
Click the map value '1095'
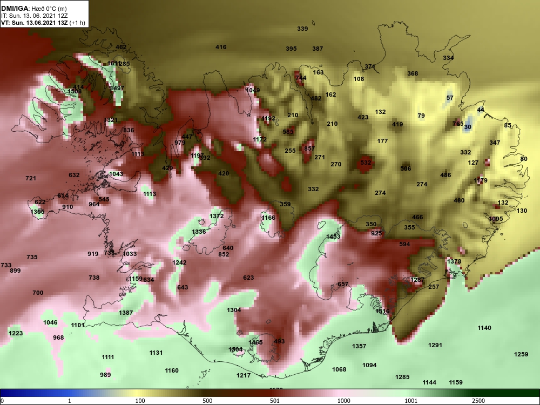pyautogui.click(x=496, y=219)
